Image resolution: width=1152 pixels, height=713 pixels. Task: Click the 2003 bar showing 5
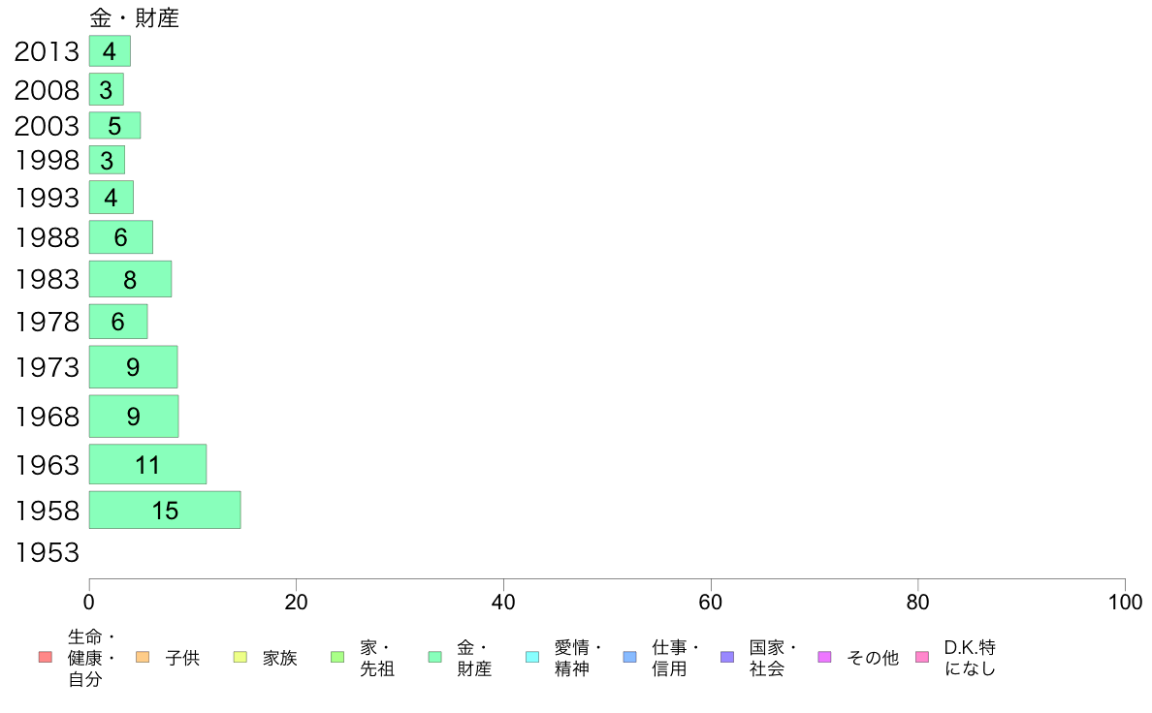pyautogui.click(x=114, y=126)
